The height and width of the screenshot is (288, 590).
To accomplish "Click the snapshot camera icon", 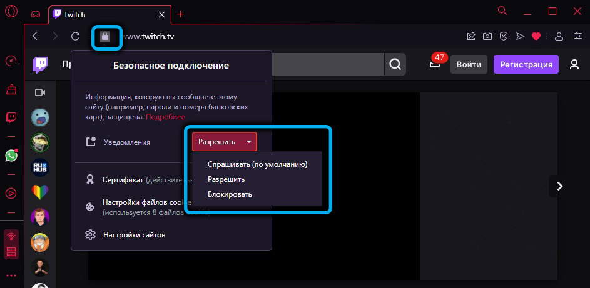I will point(487,37).
